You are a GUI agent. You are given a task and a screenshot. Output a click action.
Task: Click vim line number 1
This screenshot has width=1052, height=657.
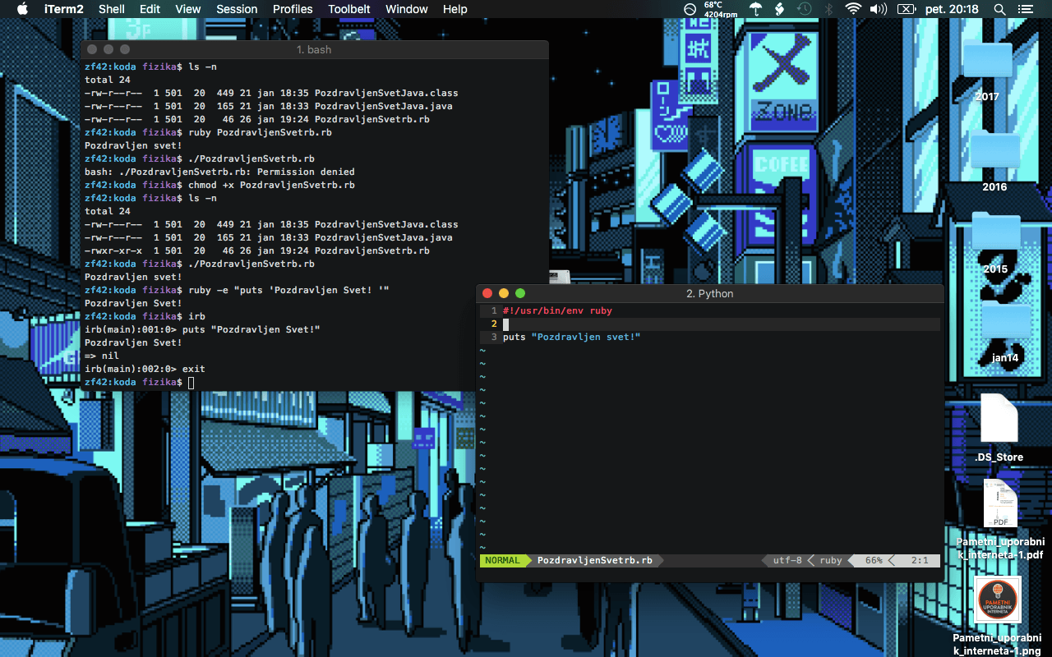tap(494, 311)
